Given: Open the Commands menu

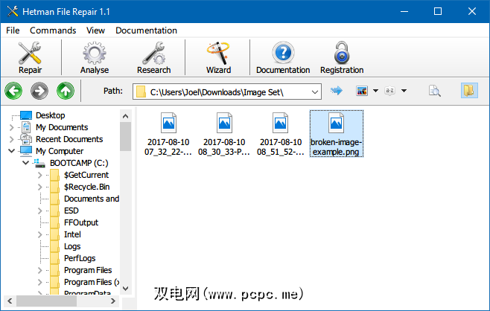Looking at the screenshot, I should click(53, 31).
